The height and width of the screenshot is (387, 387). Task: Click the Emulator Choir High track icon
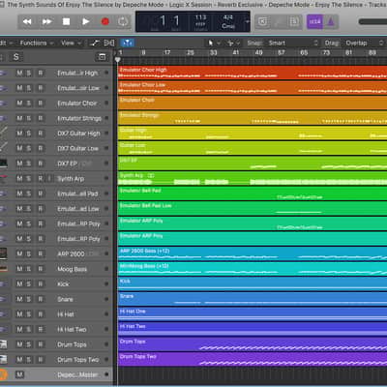tap(3, 74)
